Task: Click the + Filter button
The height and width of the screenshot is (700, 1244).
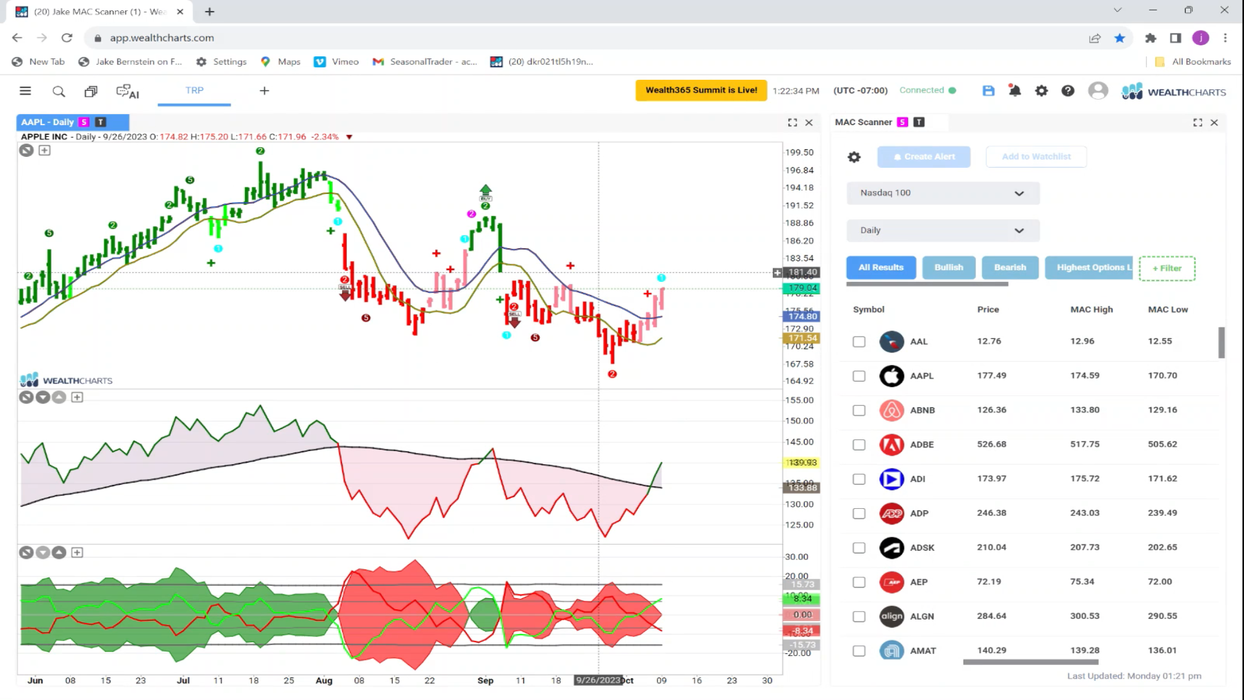Action: point(1167,268)
